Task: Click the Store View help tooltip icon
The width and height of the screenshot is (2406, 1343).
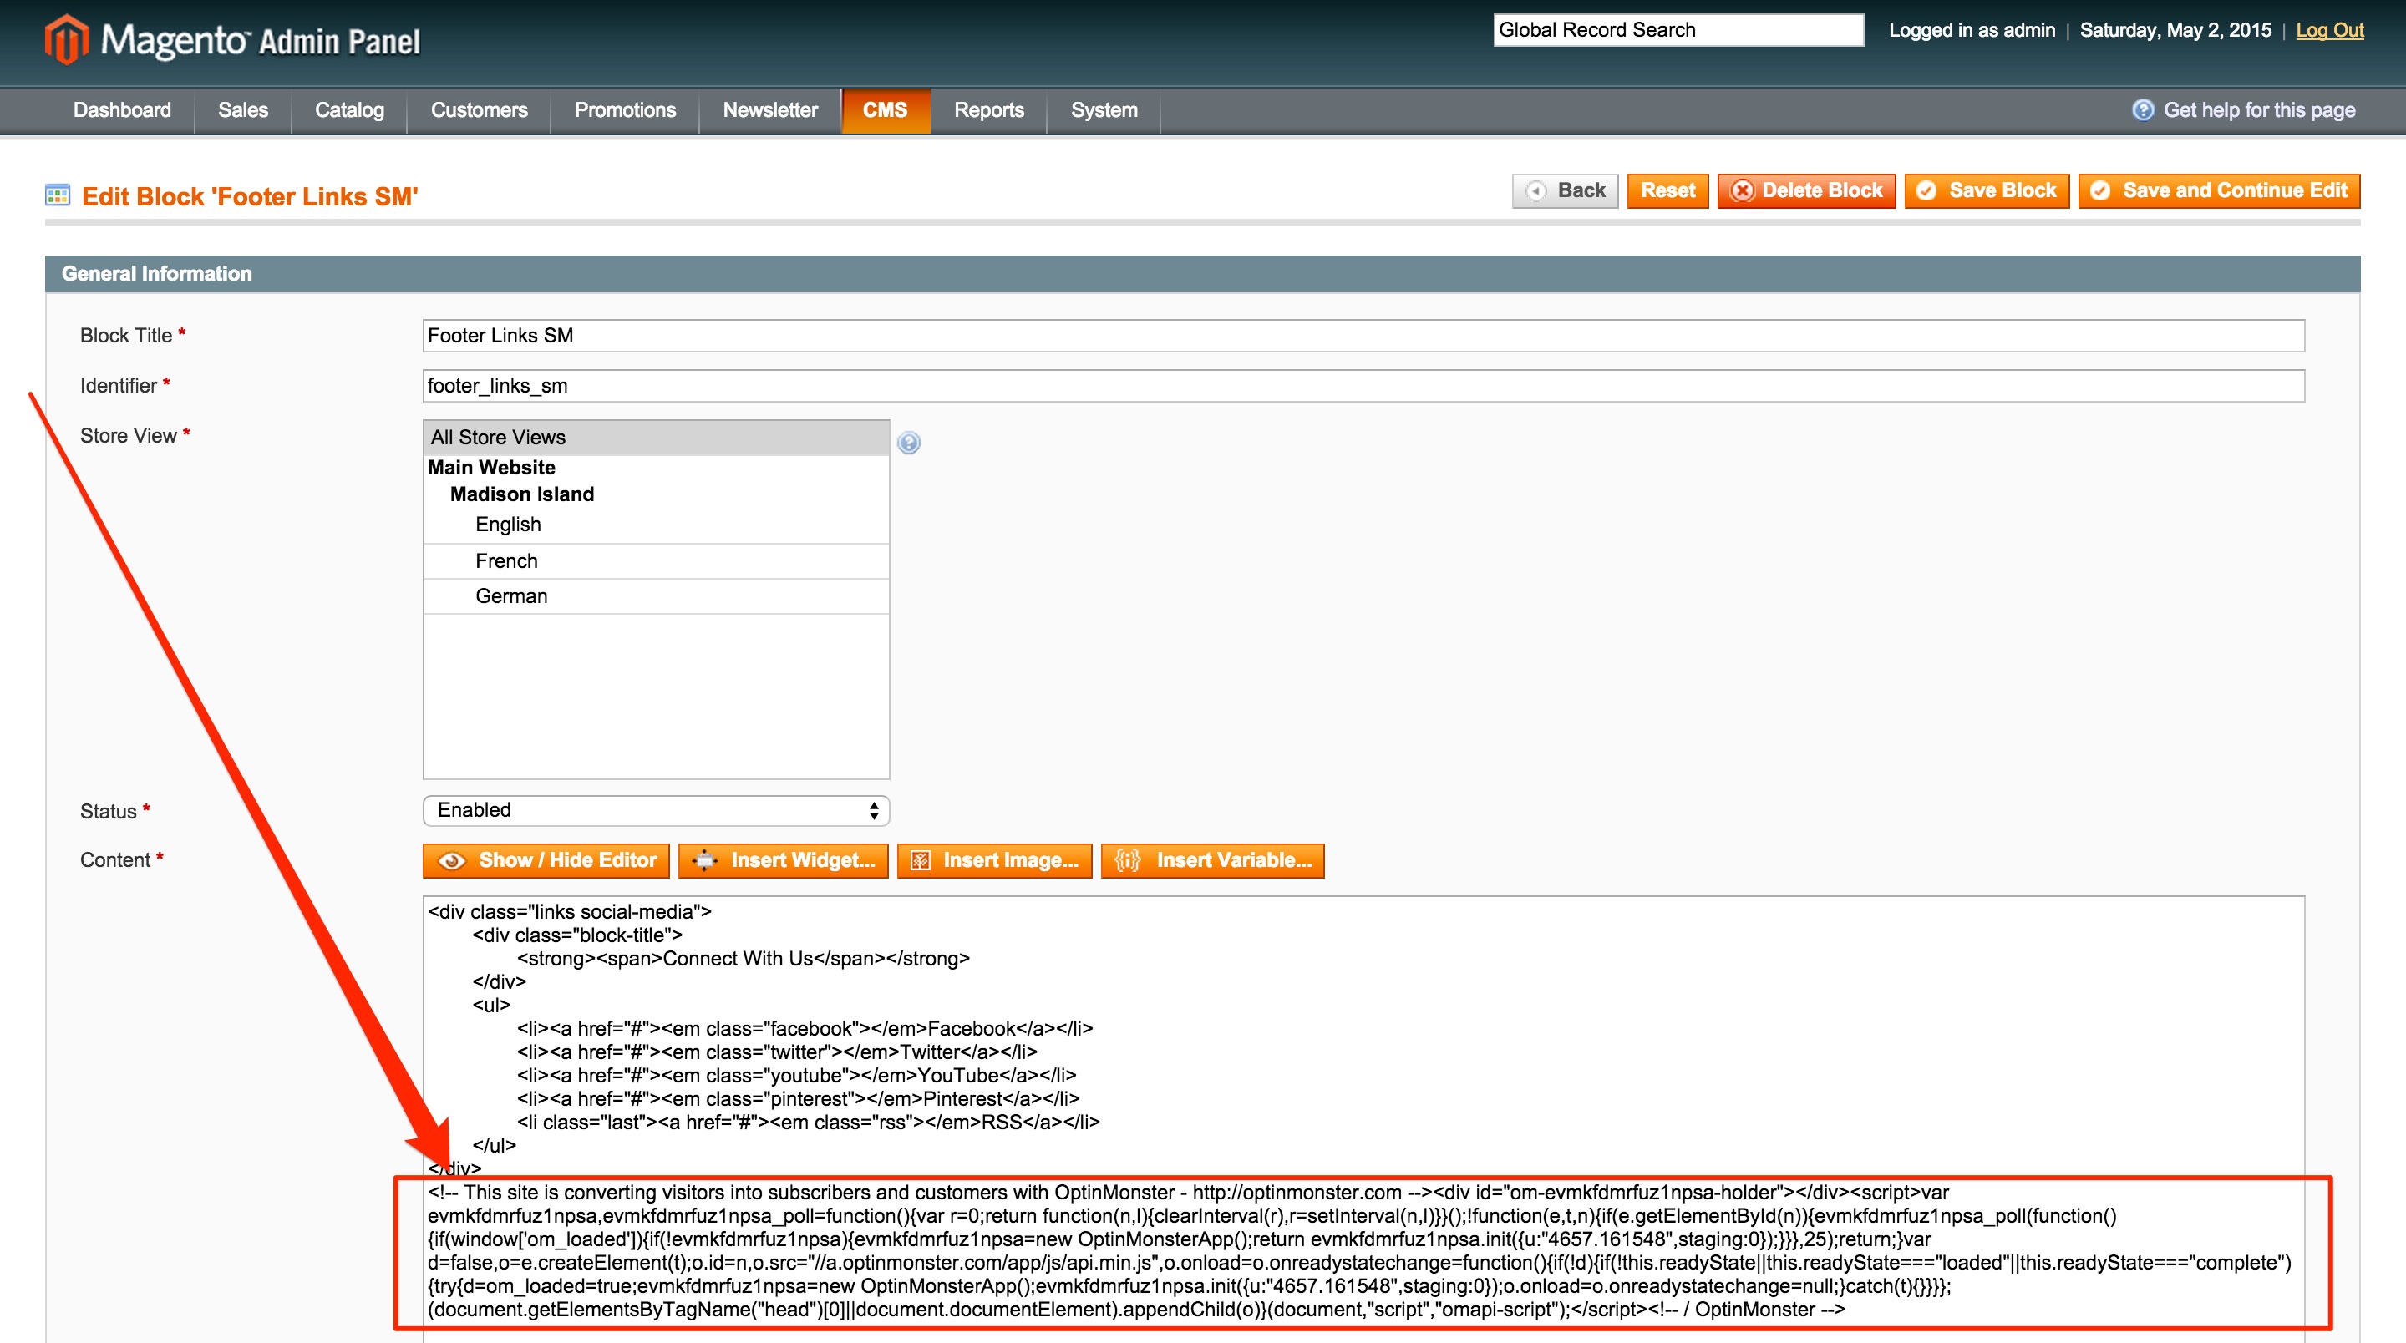Action: (909, 443)
